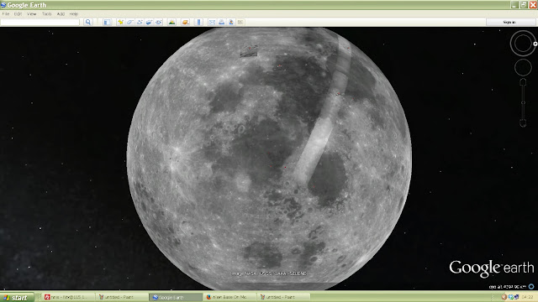This screenshot has height=302, width=538.
Task: Click the eye altitude status text
Action: [x=508, y=287]
